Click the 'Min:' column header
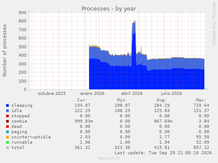Screen dimensions: 218x163 [x=122, y=100]
